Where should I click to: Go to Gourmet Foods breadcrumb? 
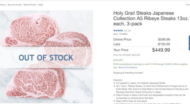click(14, 5)
